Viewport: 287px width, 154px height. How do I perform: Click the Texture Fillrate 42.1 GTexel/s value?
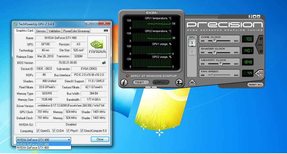[x=94, y=87]
